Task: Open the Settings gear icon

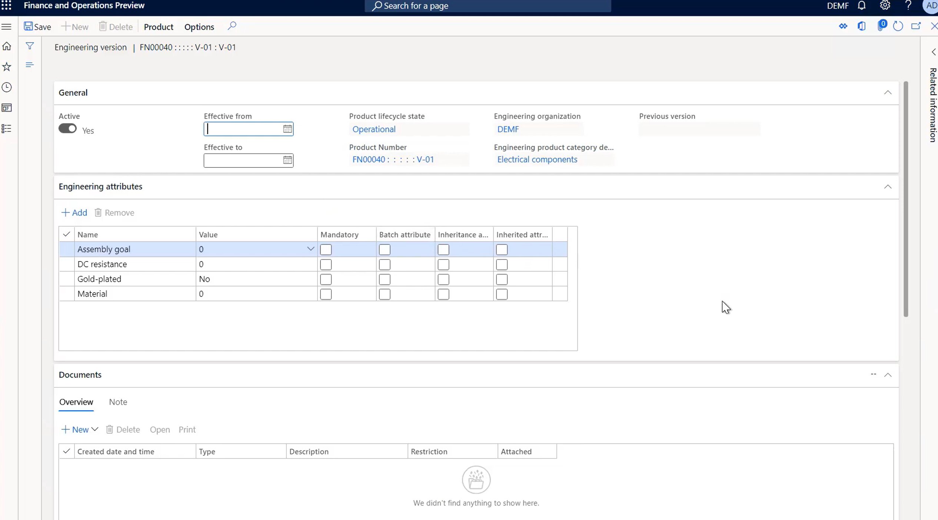Action: 885,6
